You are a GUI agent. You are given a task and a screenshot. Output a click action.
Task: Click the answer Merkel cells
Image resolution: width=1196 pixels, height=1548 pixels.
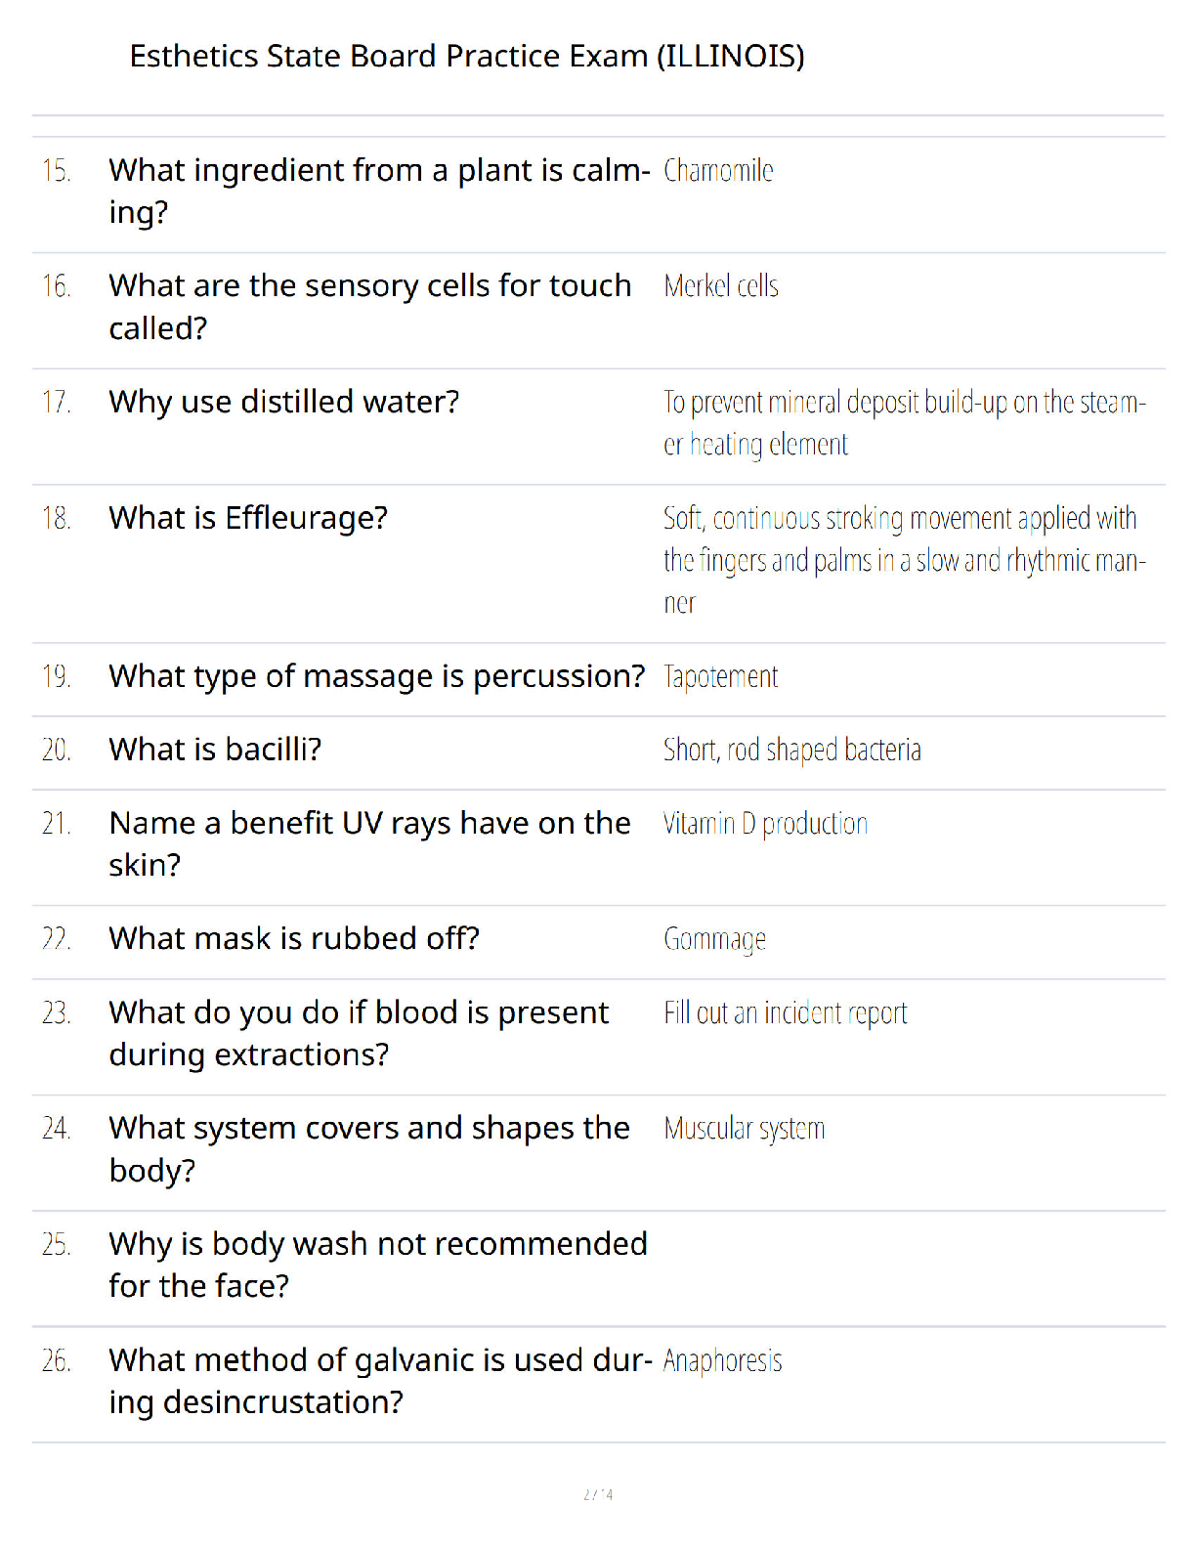tap(721, 285)
